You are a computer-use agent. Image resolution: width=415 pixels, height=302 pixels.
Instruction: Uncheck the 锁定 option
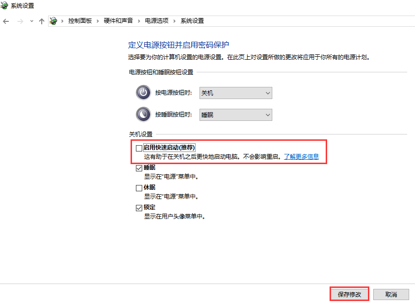point(138,207)
